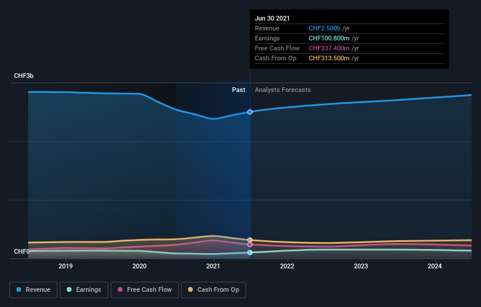
Task: Click the 2020 x-axis label
Action: [x=139, y=266]
